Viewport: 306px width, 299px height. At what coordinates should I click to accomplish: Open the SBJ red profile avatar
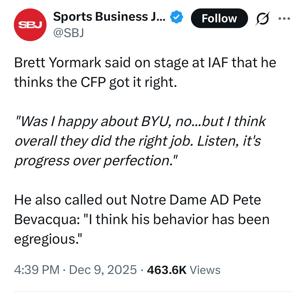(30, 25)
